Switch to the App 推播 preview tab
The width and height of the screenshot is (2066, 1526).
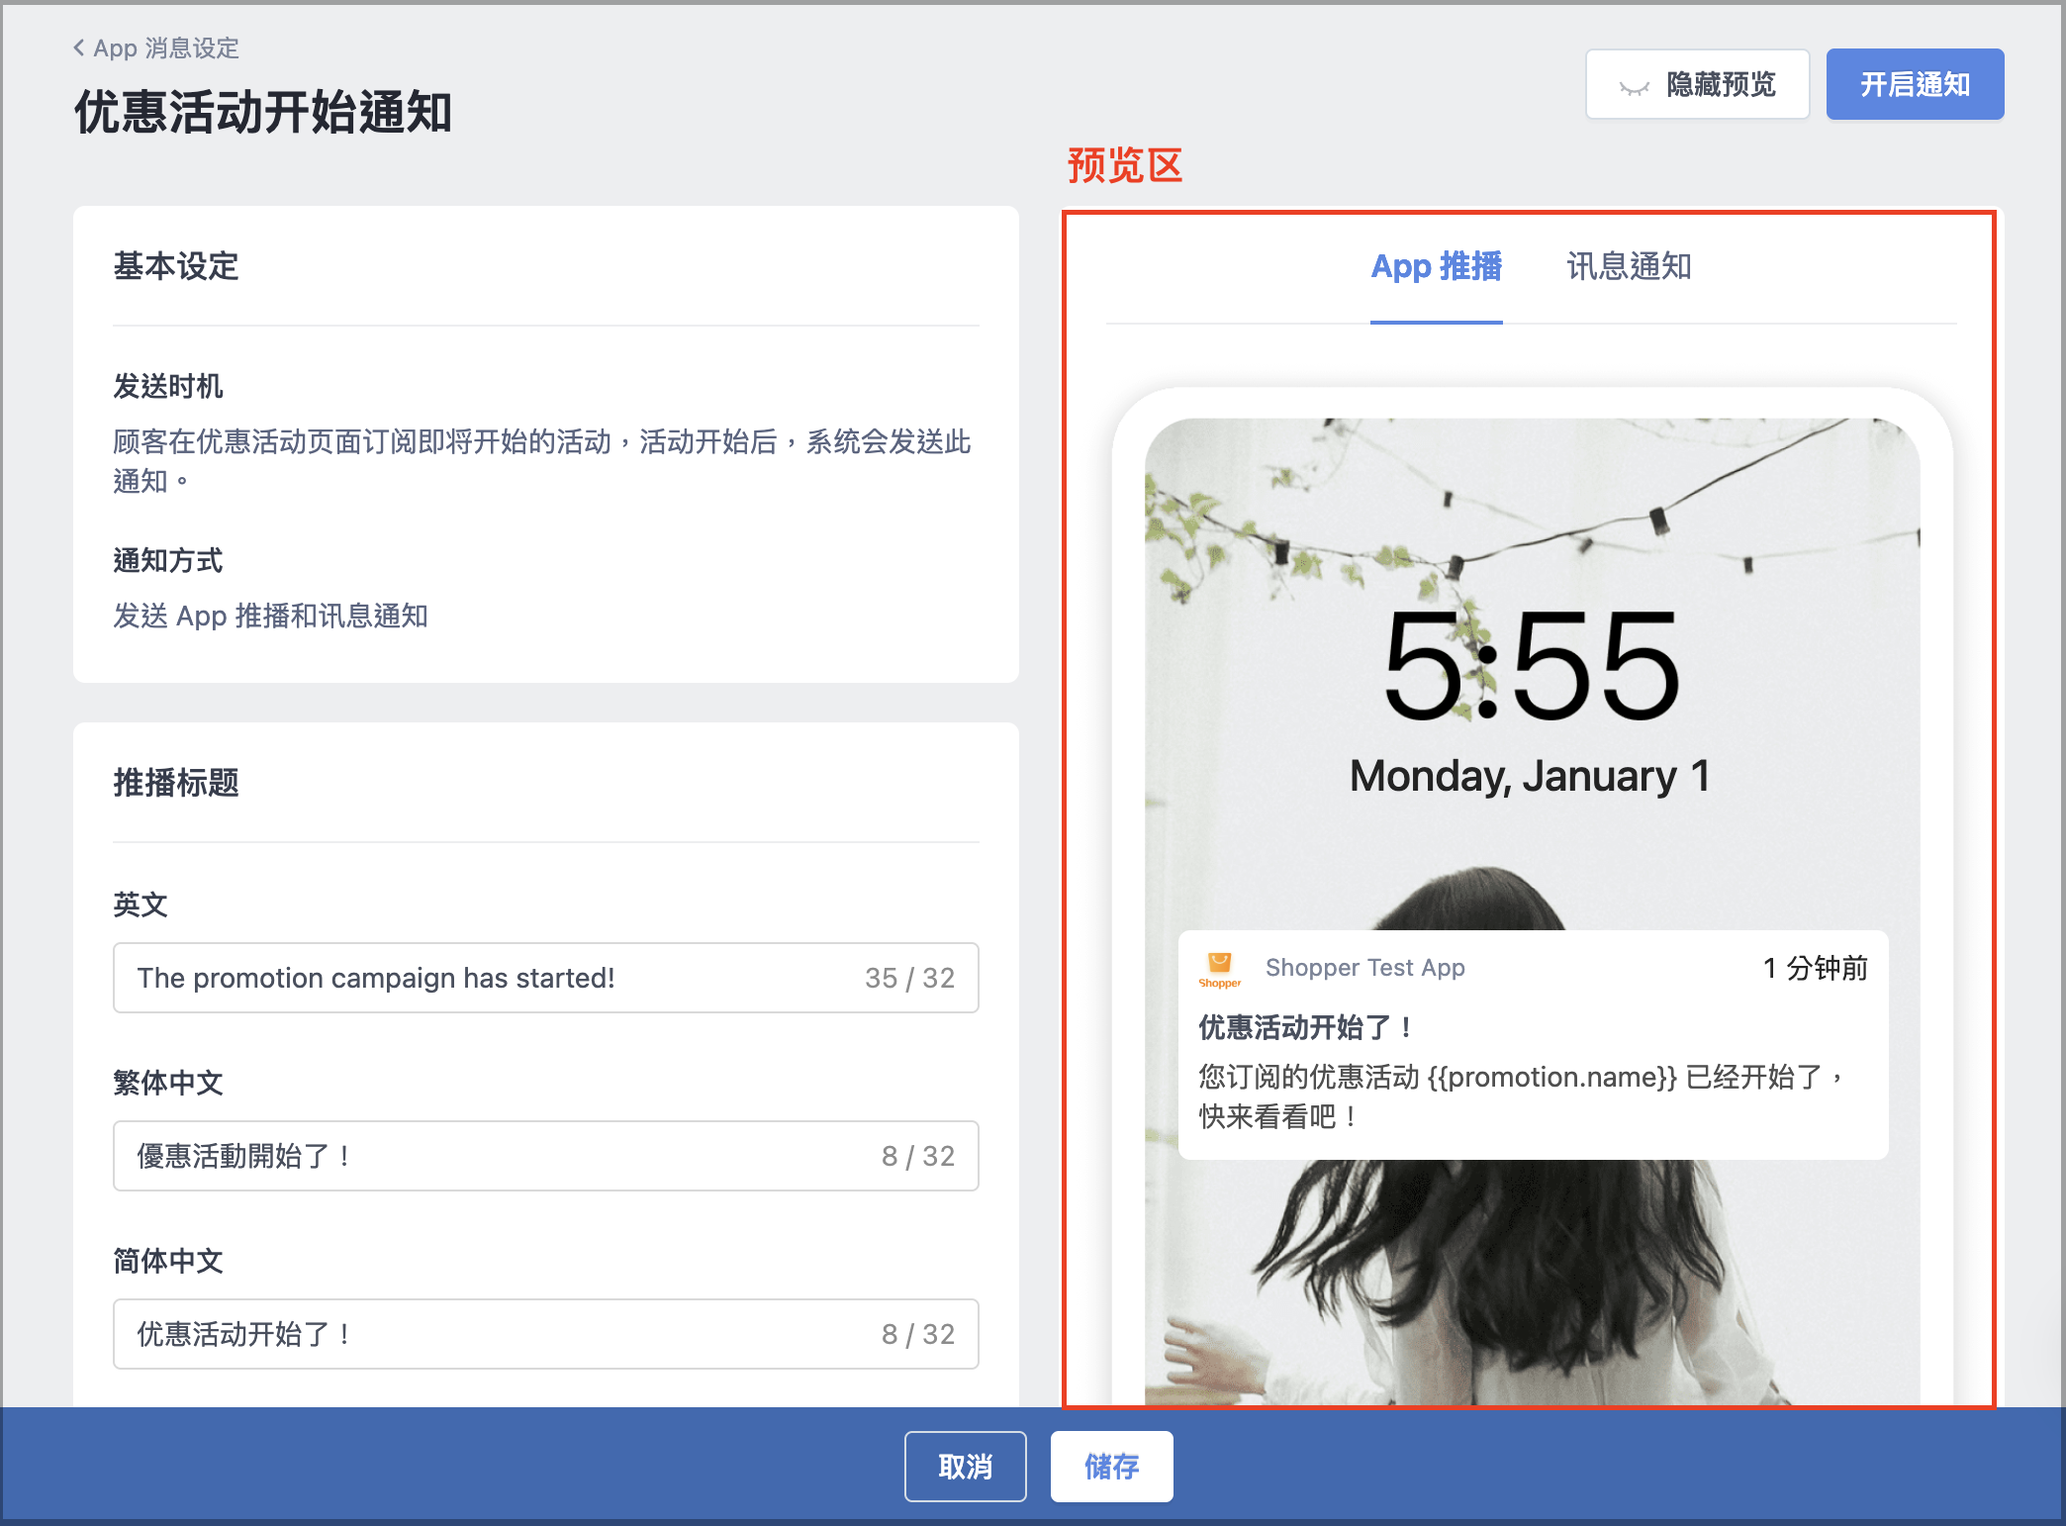(1436, 266)
